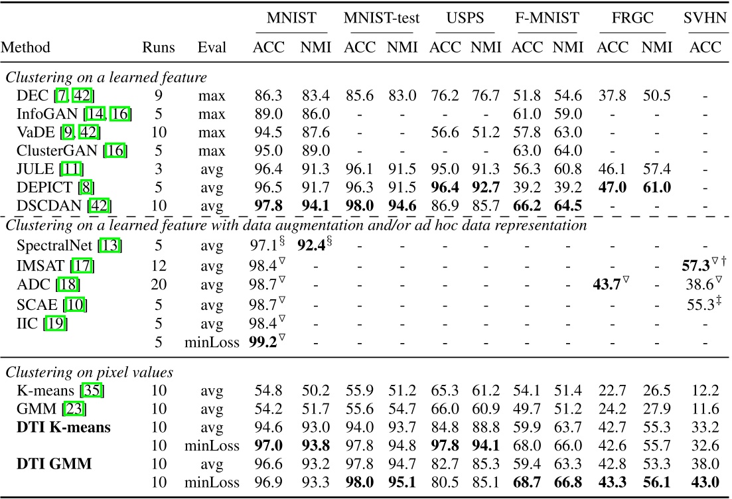This screenshot has width=732, height=499.
Task: Click the SVHN column header
Action: (706, 18)
